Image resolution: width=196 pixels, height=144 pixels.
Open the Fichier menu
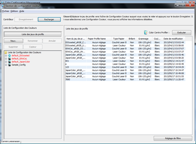pyautogui.click(x=6, y=11)
